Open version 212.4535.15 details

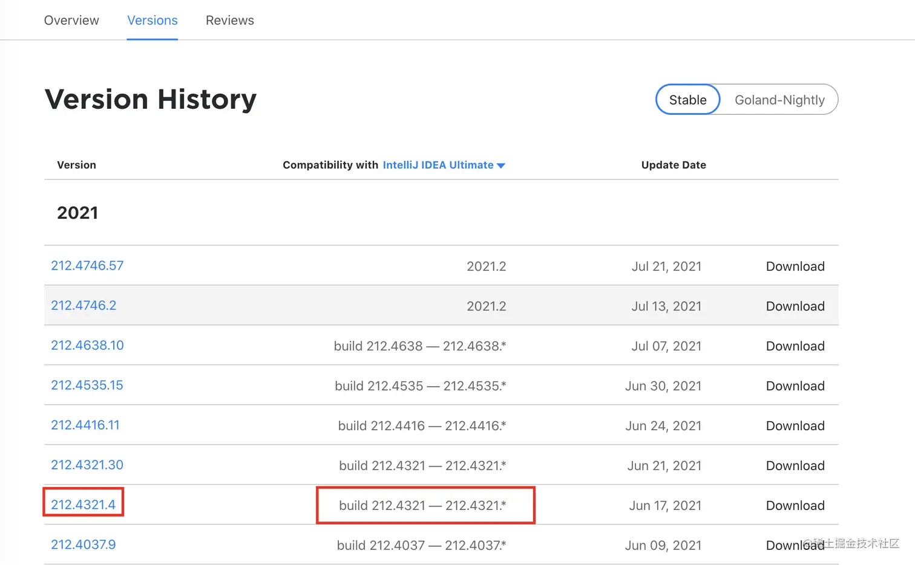pyautogui.click(x=87, y=385)
